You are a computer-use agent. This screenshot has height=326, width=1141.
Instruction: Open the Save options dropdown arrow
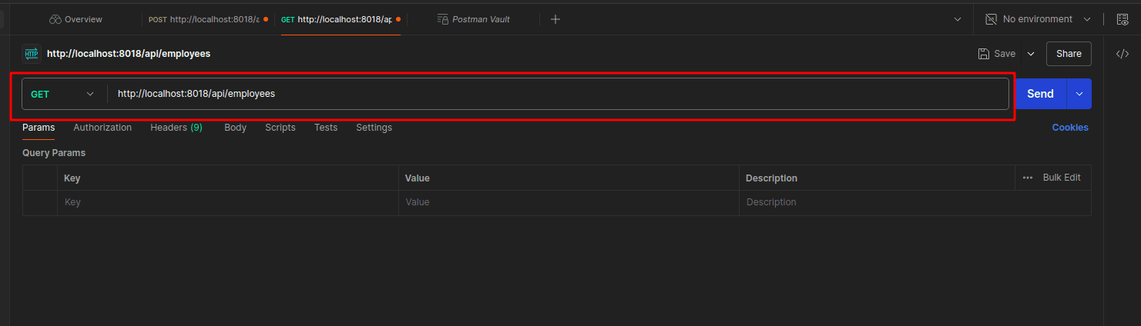tap(1031, 54)
